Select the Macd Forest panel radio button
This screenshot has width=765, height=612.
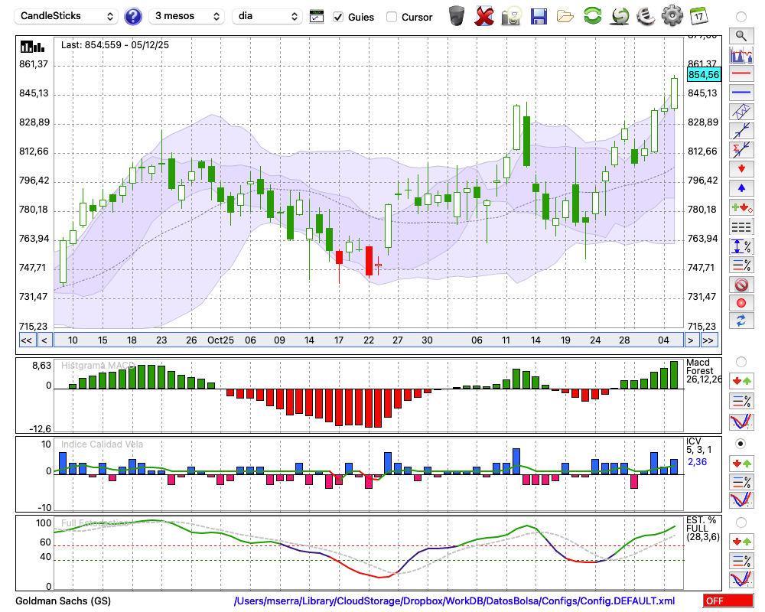tap(741, 361)
